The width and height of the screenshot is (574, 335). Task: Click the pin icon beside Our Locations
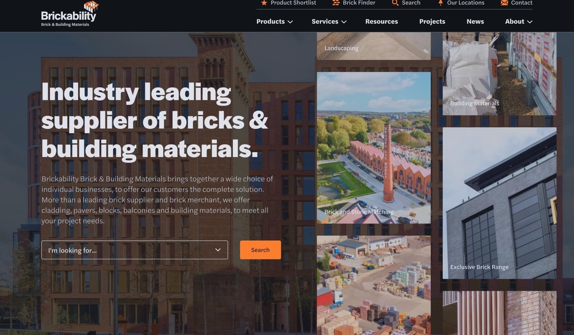(441, 3)
